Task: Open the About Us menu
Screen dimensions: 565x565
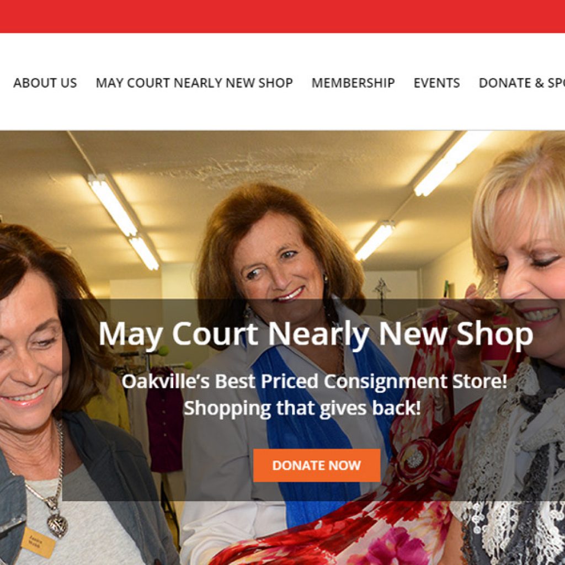Action: [45, 83]
